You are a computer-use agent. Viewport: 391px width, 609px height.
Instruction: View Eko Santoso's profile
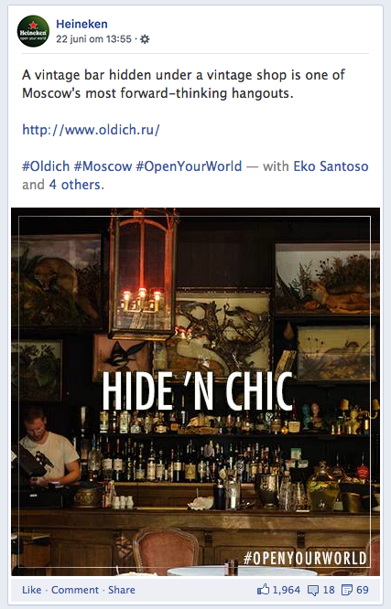point(331,166)
